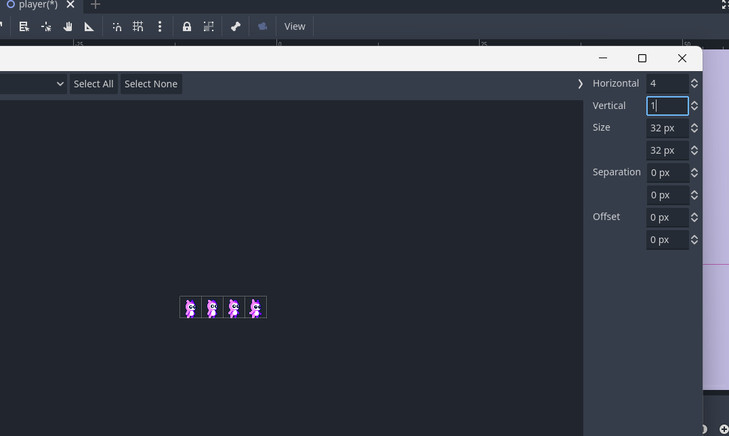This screenshot has height=436, width=729.
Task: Click the Horizontal label
Action: tap(616, 83)
